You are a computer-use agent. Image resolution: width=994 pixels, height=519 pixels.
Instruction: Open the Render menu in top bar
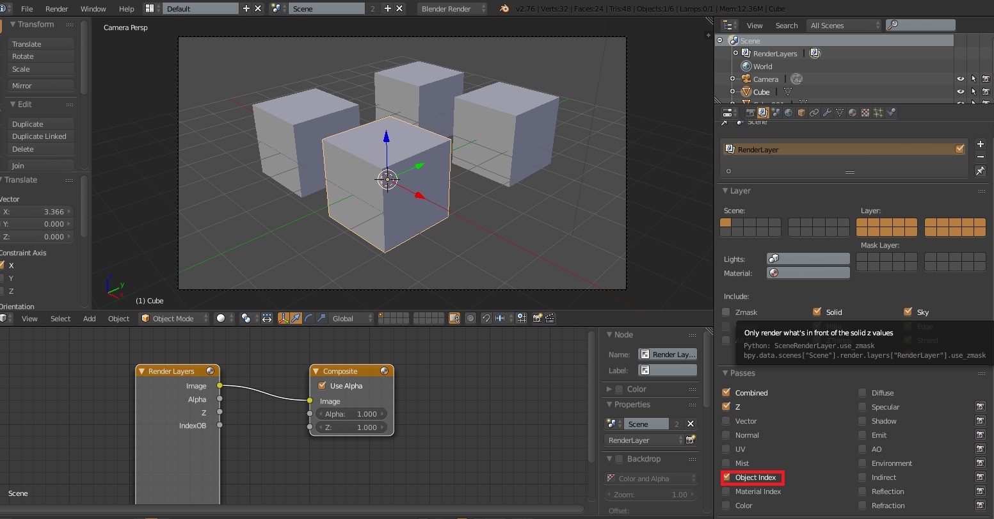point(57,9)
